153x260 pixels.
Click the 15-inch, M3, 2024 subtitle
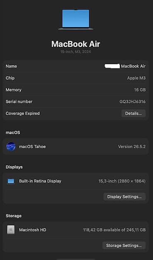click(76, 52)
